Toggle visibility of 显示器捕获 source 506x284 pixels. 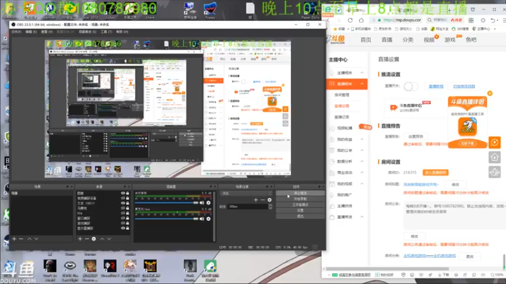coord(123,228)
